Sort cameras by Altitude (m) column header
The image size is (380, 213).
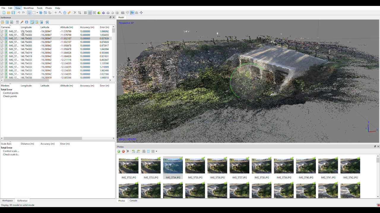click(66, 27)
